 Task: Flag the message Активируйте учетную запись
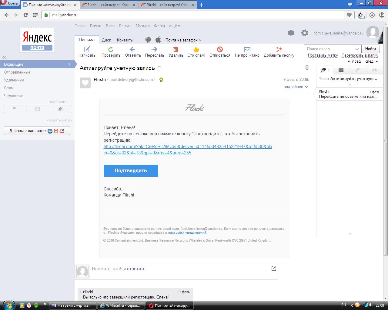[x=159, y=68]
